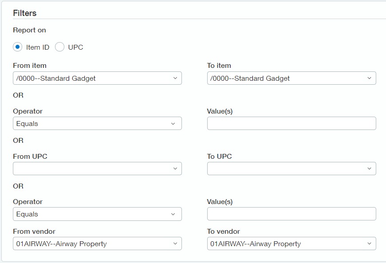Click the chevron arrow in To UPC field
Viewport: 386px width, 263px height.
(x=369, y=169)
